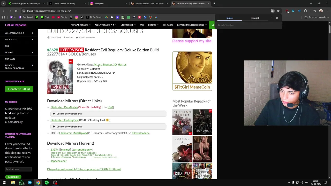331x186 pixels.
Task: Open Telegram from the taskbar
Action: (x=30, y=183)
